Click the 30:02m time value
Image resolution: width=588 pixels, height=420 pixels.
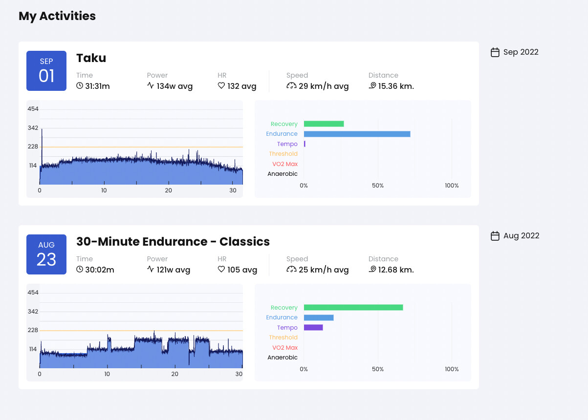99,270
